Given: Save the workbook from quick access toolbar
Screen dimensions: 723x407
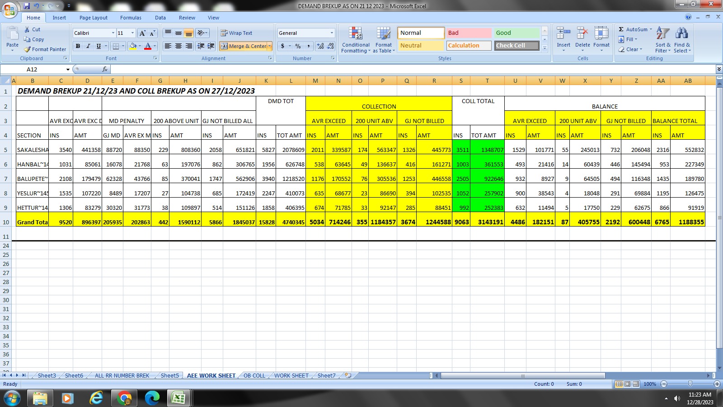Looking at the screenshot, I should click(27, 6).
